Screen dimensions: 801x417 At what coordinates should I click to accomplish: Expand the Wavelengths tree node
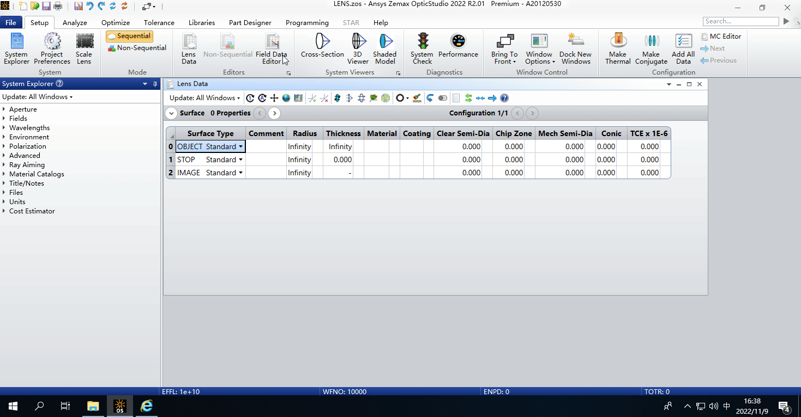(4, 128)
